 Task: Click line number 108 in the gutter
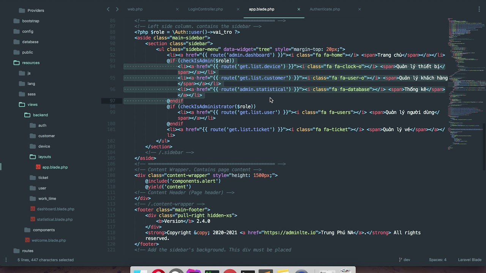click(111, 175)
